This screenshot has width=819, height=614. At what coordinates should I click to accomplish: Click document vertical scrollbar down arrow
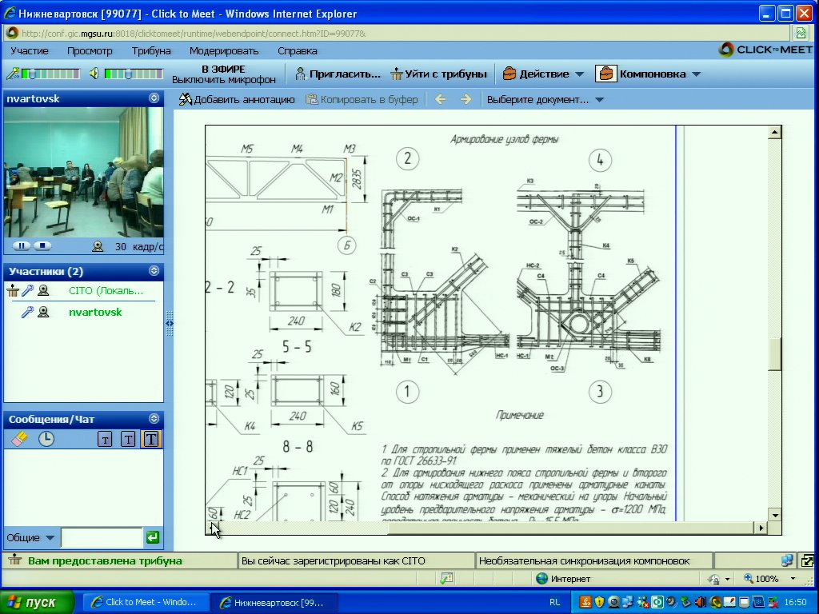click(775, 516)
